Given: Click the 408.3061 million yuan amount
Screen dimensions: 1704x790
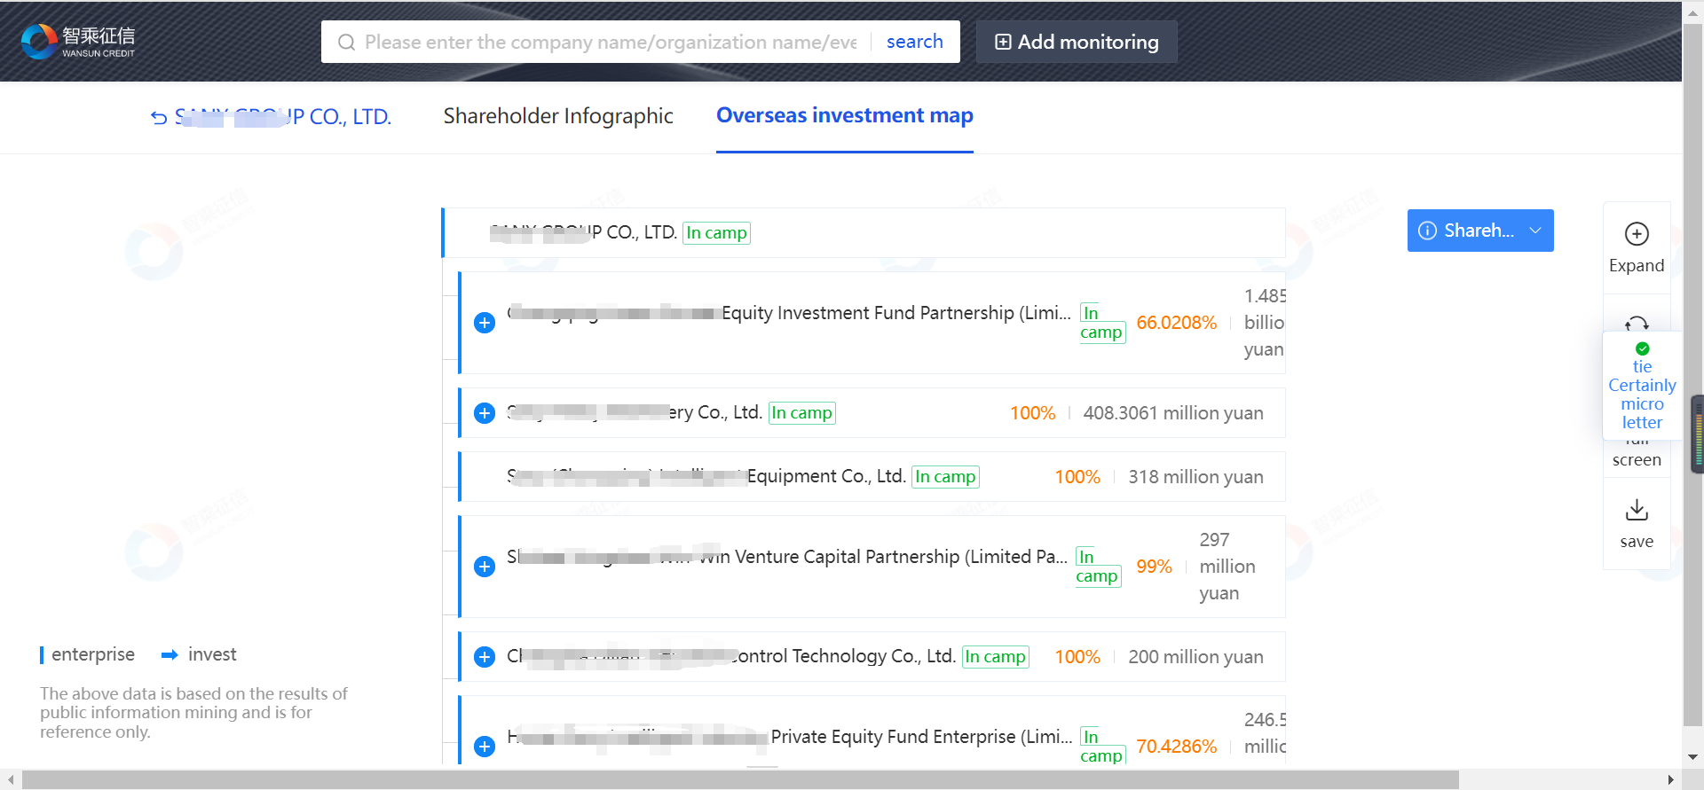Looking at the screenshot, I should point(1173,413).
